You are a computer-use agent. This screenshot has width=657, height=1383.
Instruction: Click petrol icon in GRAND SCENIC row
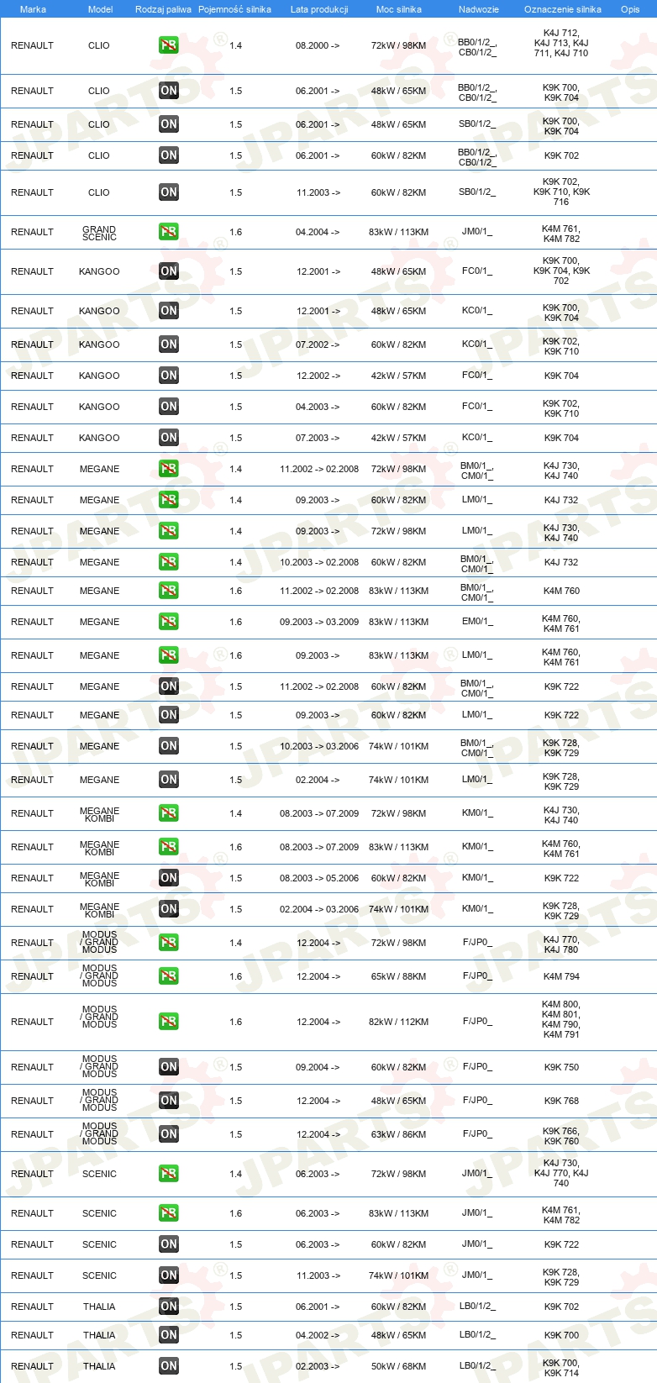click(x=169, y=232)
